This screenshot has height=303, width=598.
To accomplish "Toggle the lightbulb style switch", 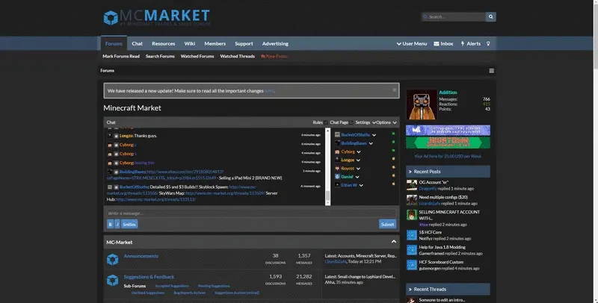I will [488, 44].
